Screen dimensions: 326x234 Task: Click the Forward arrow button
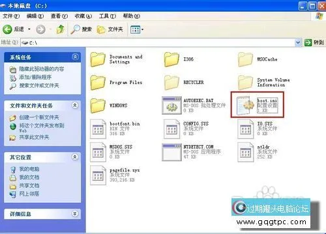click(40, 29)
